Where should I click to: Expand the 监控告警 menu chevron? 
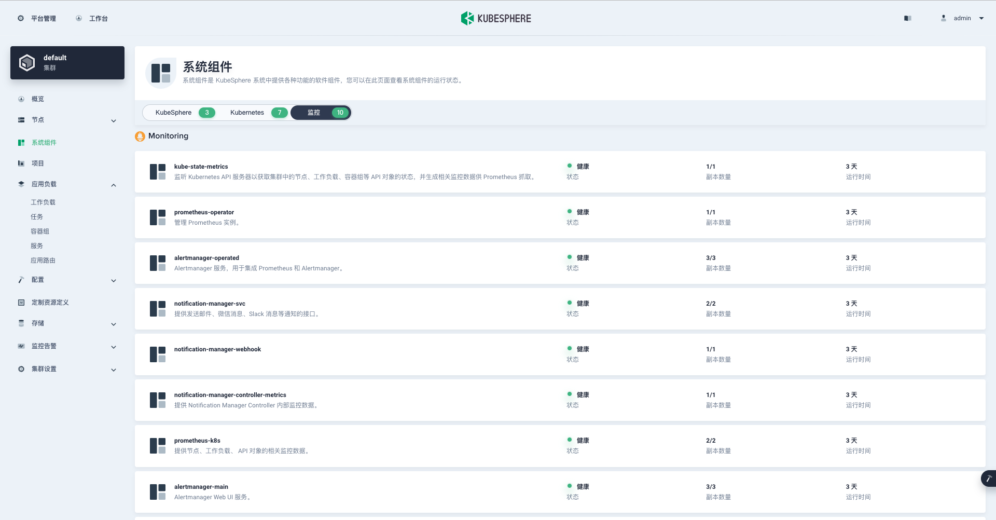[114, 347]
